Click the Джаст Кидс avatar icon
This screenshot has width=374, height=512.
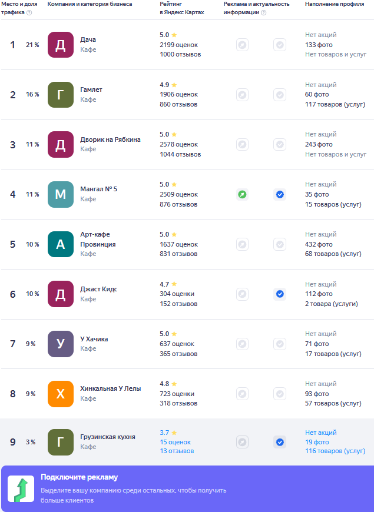click(61, 294)
